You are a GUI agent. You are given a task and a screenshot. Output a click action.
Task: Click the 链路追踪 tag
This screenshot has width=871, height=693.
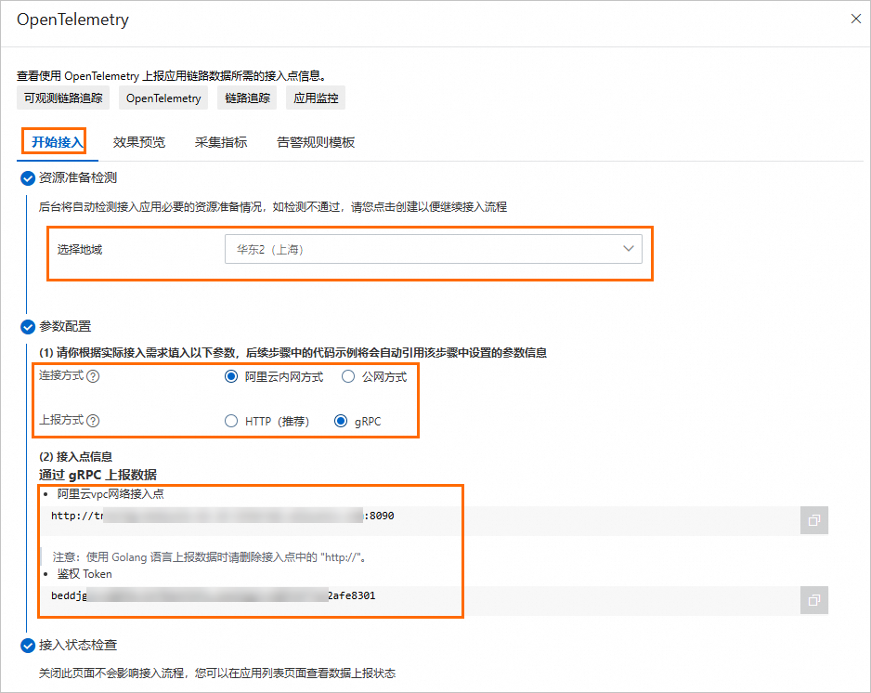click(x=247, y=98)
